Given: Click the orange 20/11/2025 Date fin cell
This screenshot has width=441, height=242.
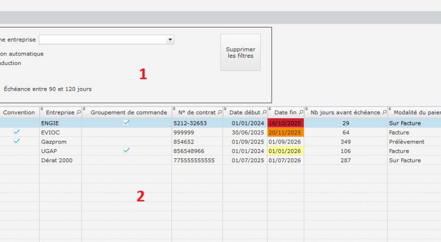Looking at the screenshot, I should 285,133.
